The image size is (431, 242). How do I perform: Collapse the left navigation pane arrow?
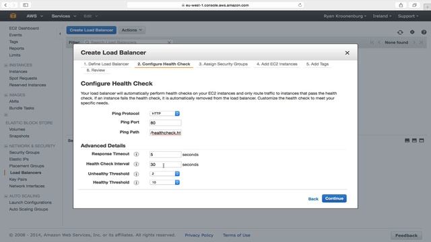coord(60,34)
